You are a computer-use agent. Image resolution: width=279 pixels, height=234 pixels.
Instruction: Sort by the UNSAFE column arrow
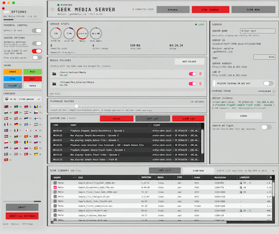tap(73, 178)
